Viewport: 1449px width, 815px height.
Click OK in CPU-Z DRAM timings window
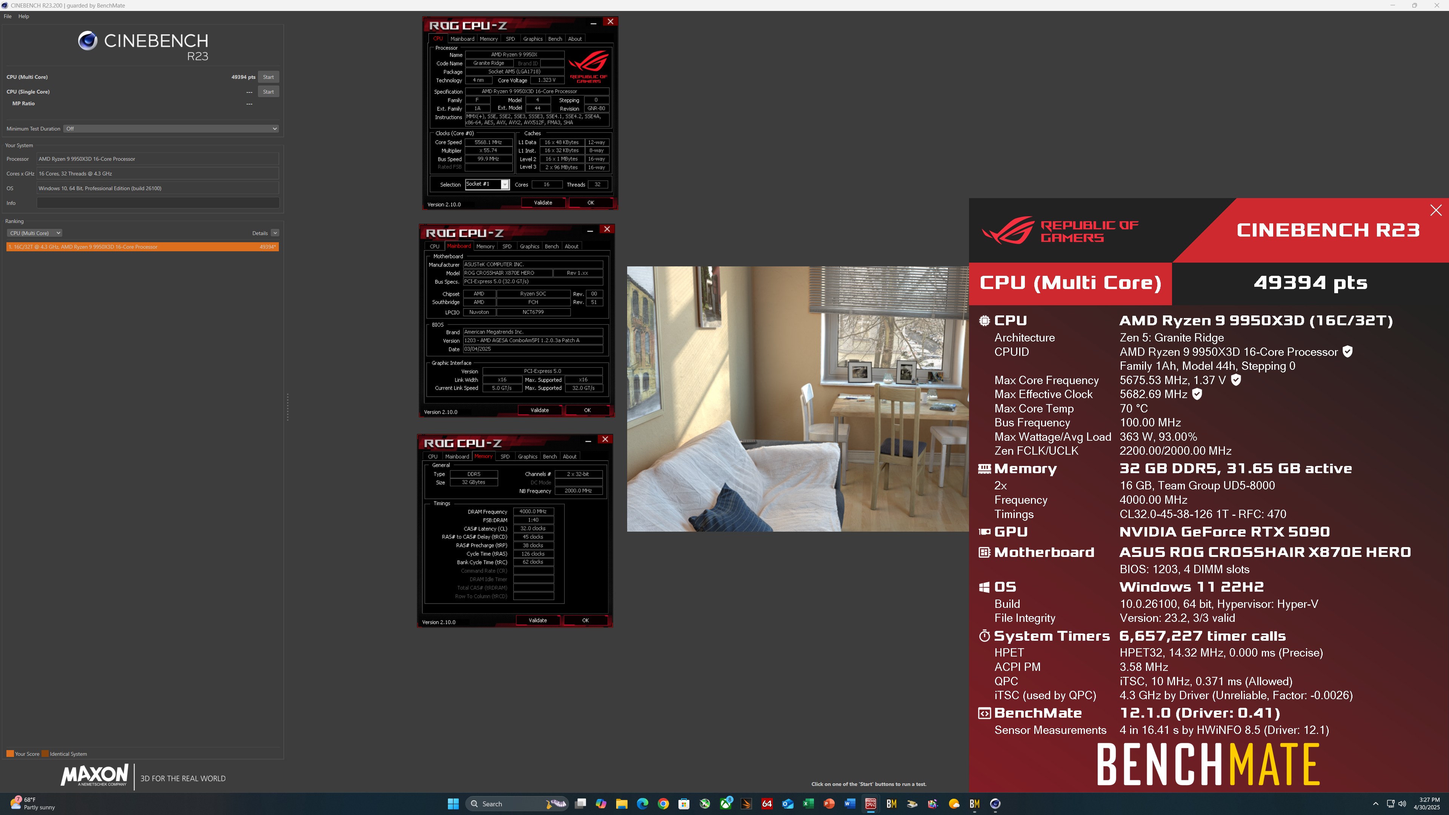[x=585, y=620]
